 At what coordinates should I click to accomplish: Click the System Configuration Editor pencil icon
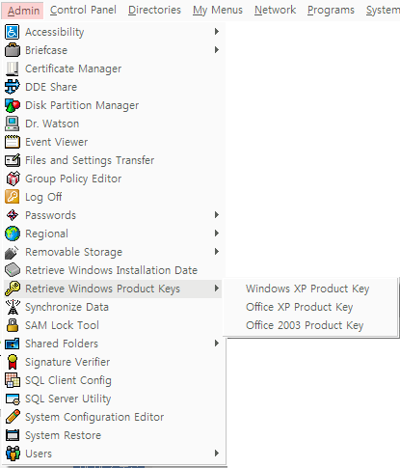13,417
